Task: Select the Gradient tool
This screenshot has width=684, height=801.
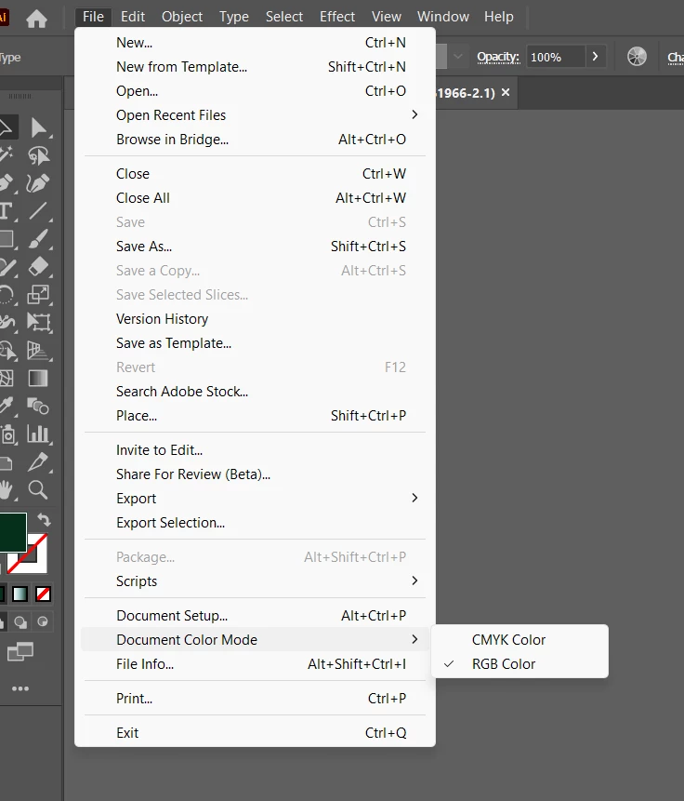Action: click(x=38, y=378)
